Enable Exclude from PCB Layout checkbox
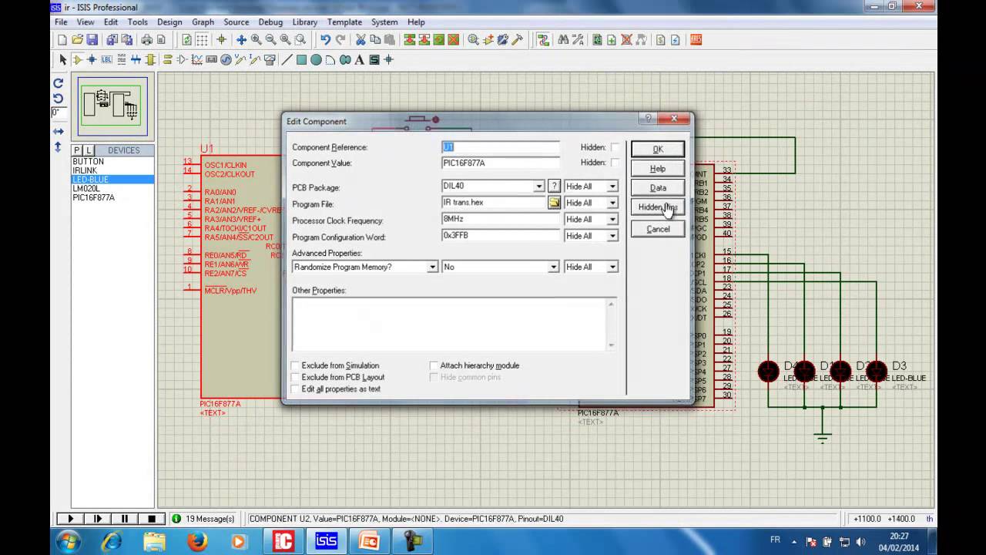This screenshot has height=555, width=986. coord(295,377)
